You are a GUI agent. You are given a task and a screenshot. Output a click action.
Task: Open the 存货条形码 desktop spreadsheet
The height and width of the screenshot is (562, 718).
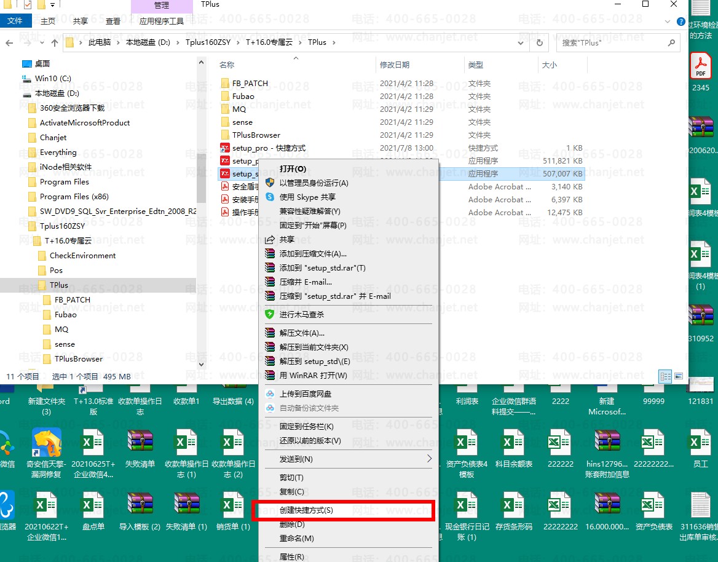pos(514,511)
